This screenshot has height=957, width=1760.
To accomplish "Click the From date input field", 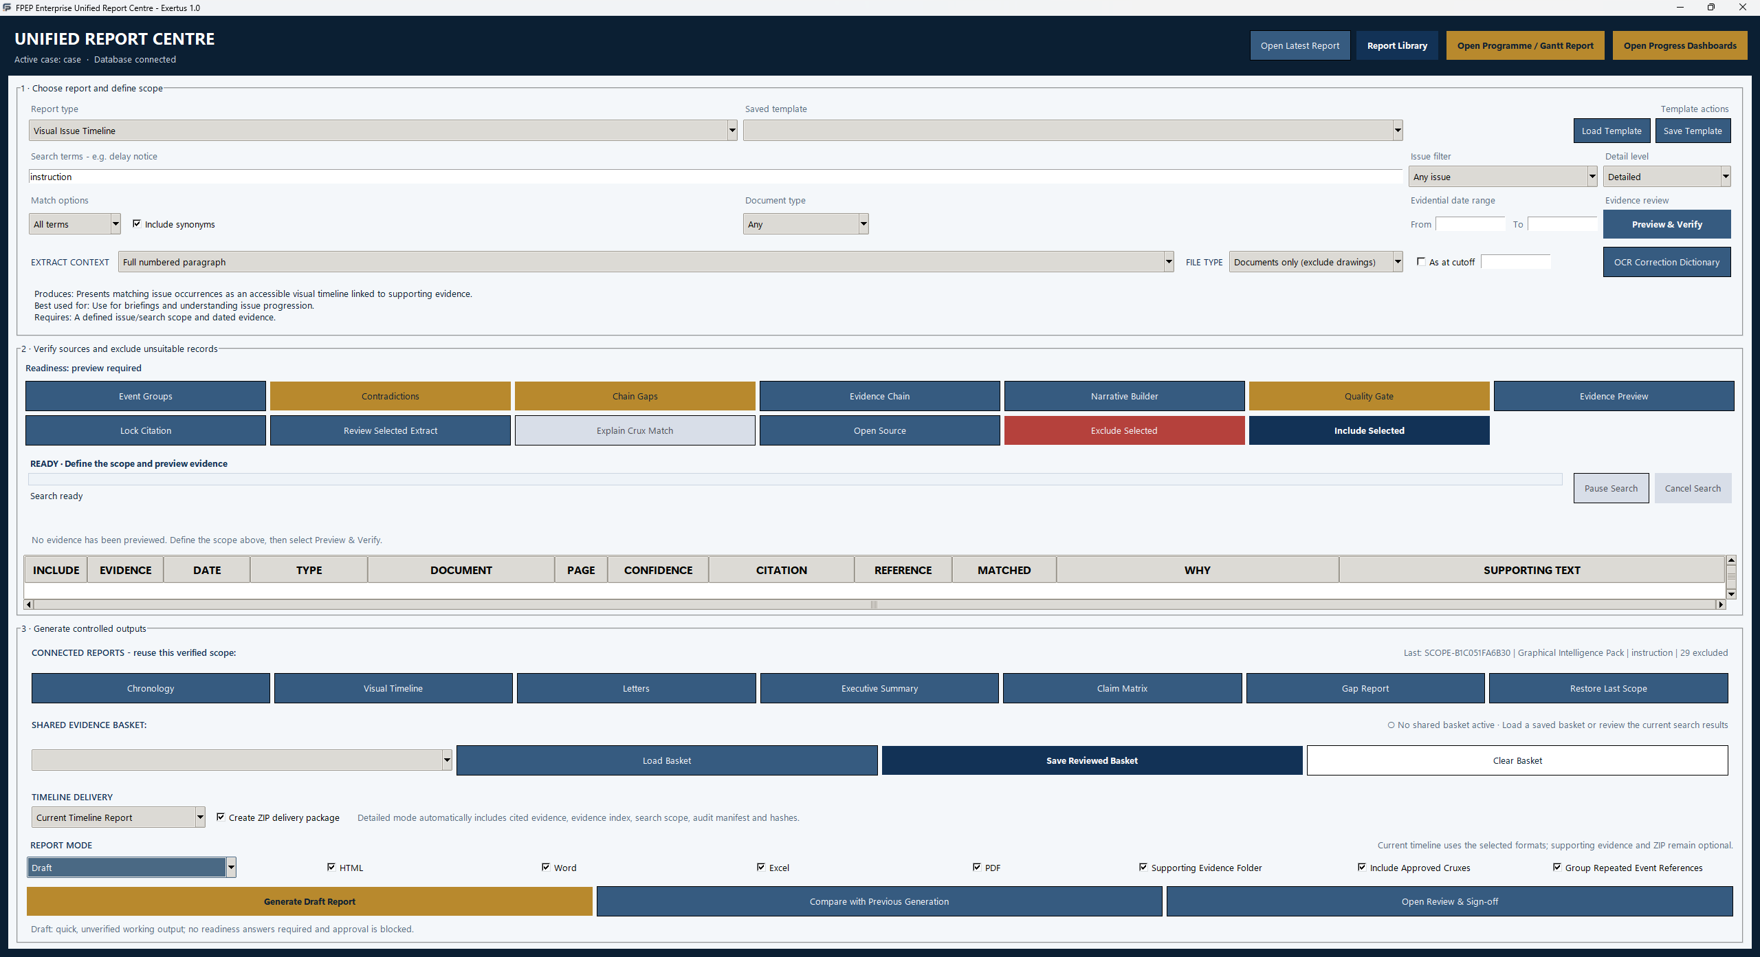I will point(1470,224).
